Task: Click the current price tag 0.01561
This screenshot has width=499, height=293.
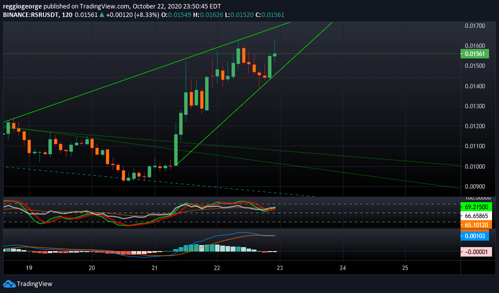Action: (x=475, y=54)
